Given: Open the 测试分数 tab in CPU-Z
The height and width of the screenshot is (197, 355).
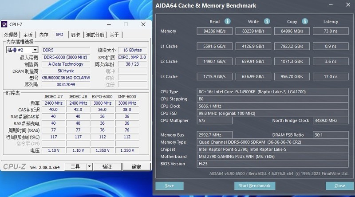Looking at the screenshot, I should (x=95, y=35).
